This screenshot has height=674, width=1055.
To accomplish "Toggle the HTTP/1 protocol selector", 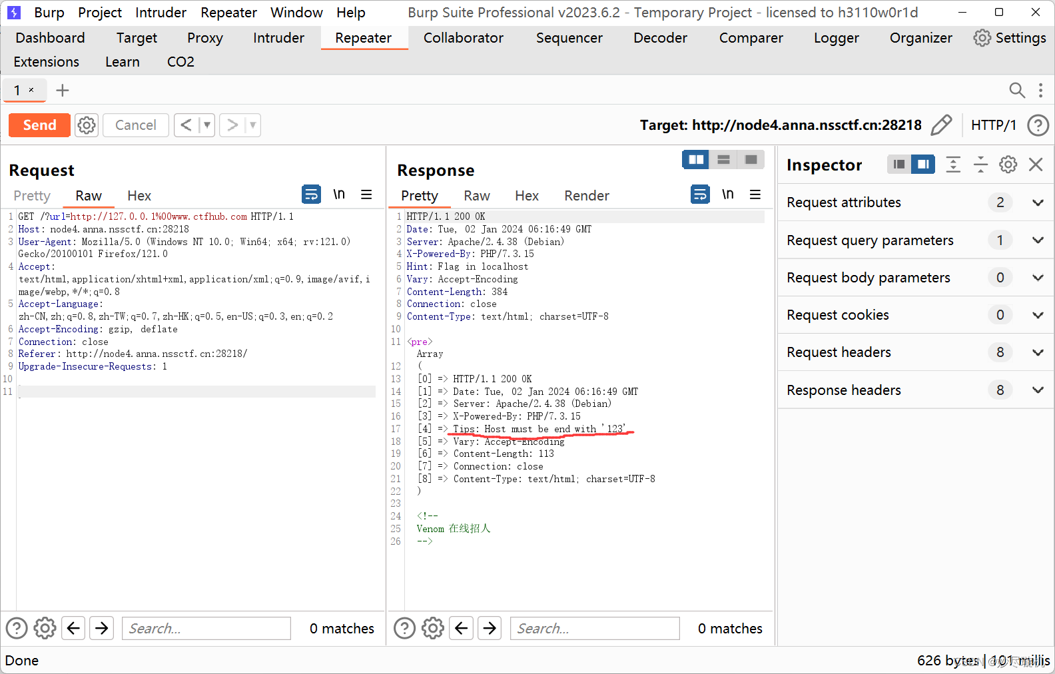I will tap(993, 125).
